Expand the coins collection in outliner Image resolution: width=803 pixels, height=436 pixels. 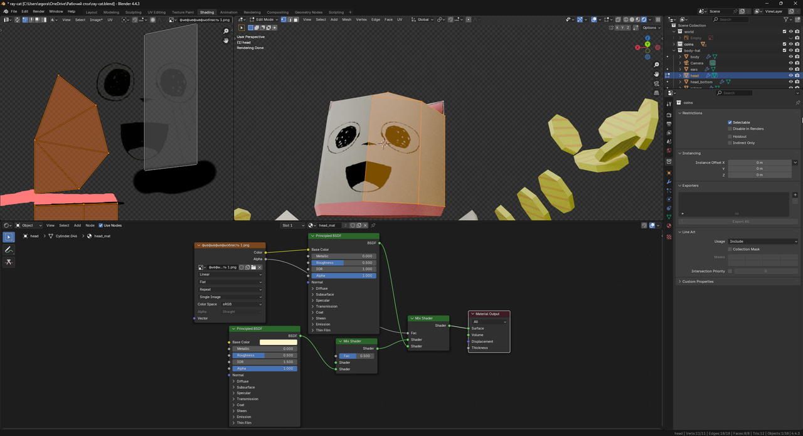[x=674, y=44]
